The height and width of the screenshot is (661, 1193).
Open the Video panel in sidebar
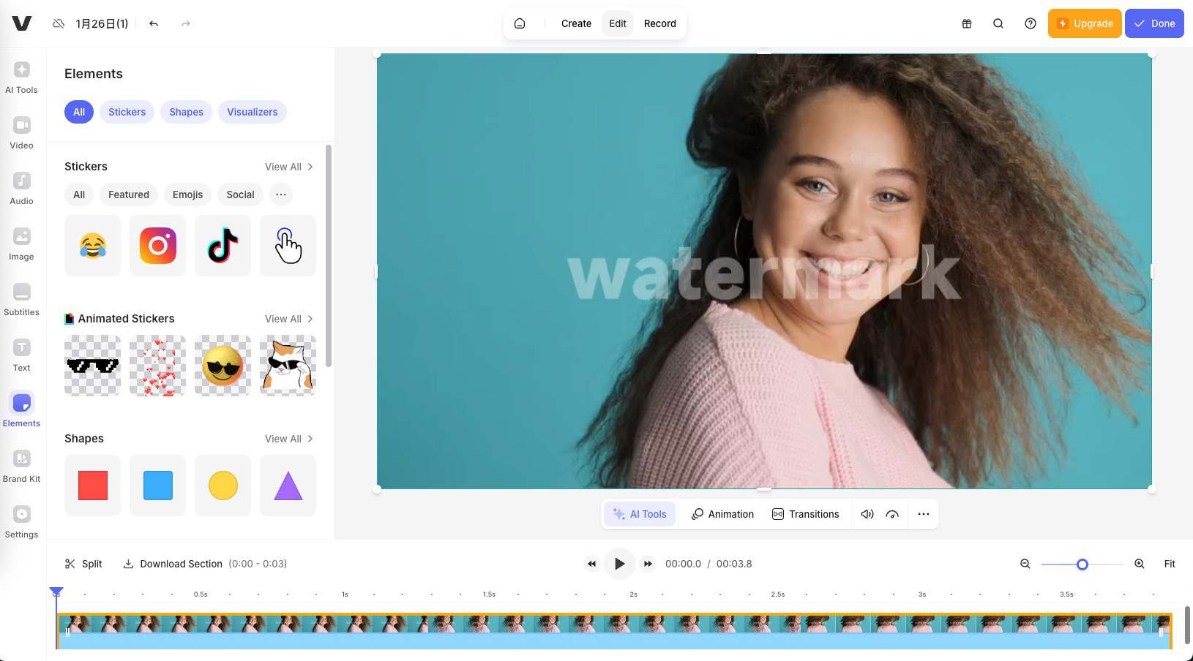(x=21, y=132)
